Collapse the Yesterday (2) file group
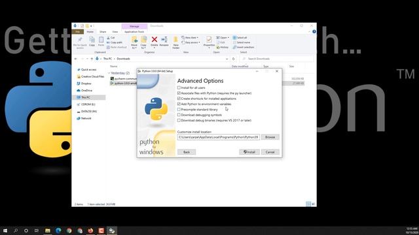Viewport: 419px width, 235px height. pyautogui.click(x=109, y=73)
